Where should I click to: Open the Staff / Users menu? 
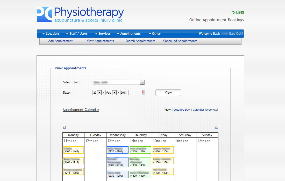pos(77,34)
